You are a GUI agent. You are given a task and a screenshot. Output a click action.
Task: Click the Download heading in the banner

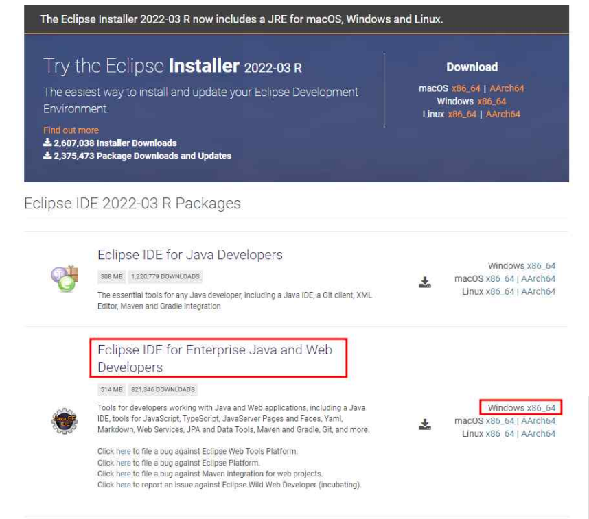(x=472, y=67)
